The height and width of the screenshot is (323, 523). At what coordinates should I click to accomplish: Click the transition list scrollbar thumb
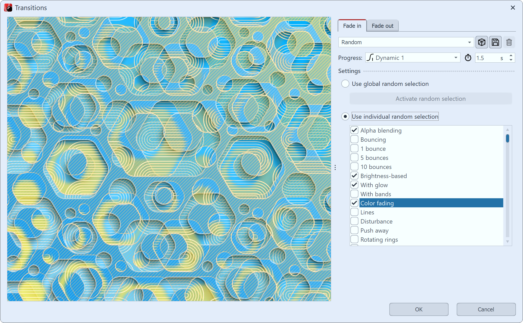coord(507,138)
